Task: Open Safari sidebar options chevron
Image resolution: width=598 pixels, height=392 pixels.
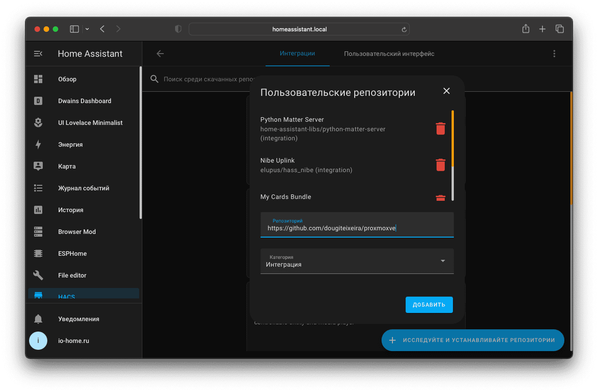Action: click(x=87, y=29)
